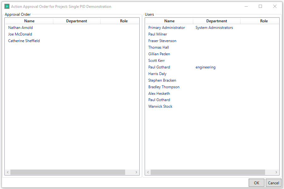Select Warwick Stock in the Users list
This screenshot has height=189, width=284.
[160, 106]
